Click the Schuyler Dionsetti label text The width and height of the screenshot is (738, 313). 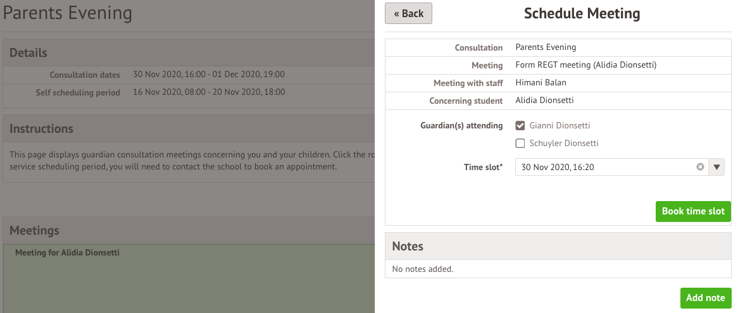(563, 143)
